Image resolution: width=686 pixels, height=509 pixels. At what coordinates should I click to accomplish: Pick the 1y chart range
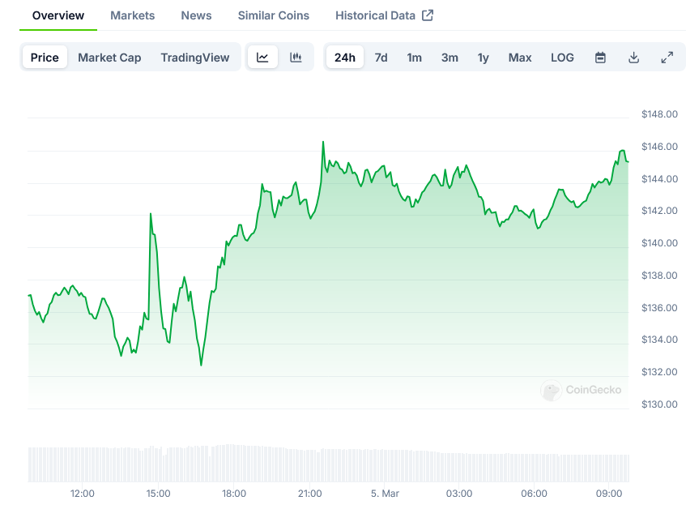click(483, 57)
